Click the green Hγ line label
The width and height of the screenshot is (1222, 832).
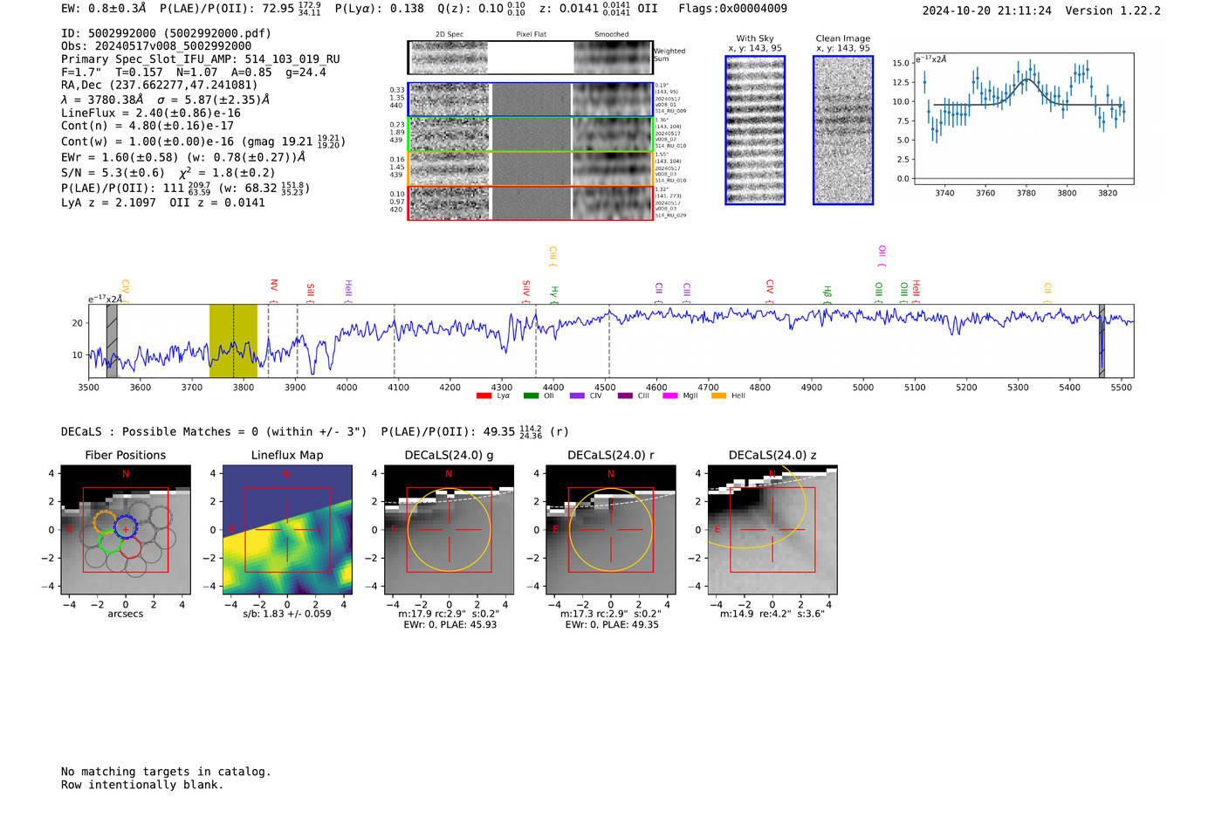(554, 292)
